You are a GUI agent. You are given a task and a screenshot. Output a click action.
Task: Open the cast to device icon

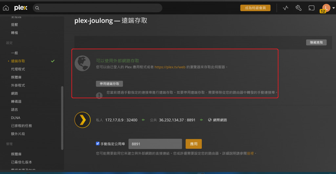(x=311, y=8)
